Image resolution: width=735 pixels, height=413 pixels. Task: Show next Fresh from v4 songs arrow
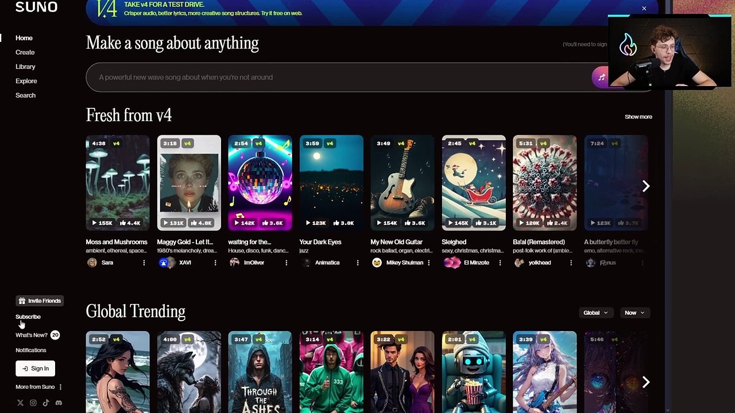[646, 186]
